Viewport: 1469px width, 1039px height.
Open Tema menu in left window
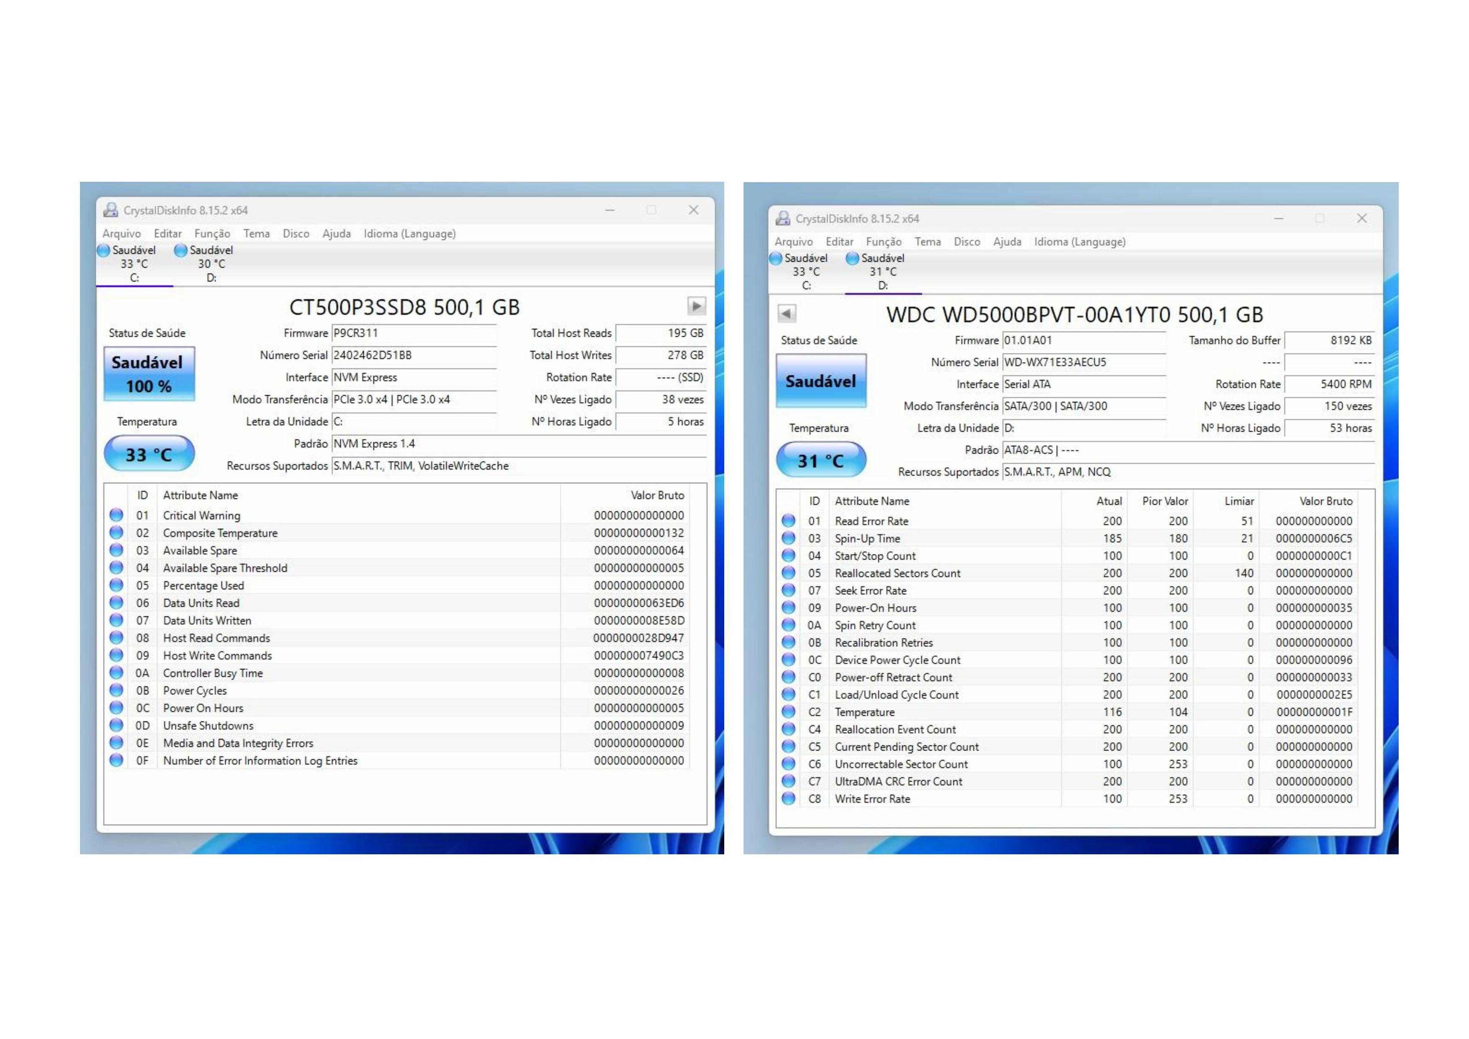256,234
